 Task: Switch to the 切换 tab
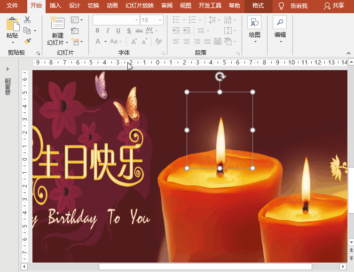pyautogui.click(x=94, y=6)
